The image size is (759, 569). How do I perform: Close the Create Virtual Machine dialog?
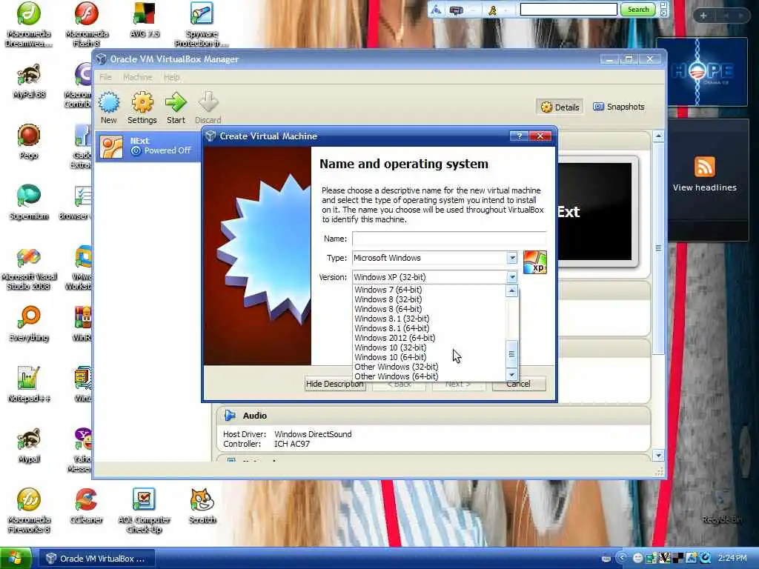pyautogui.click(x=540, y=136)
